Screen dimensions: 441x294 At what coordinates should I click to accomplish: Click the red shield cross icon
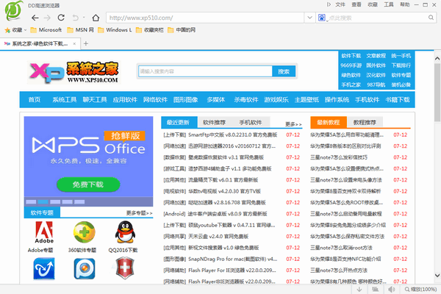pyautogui.click(x=125, y=268)
